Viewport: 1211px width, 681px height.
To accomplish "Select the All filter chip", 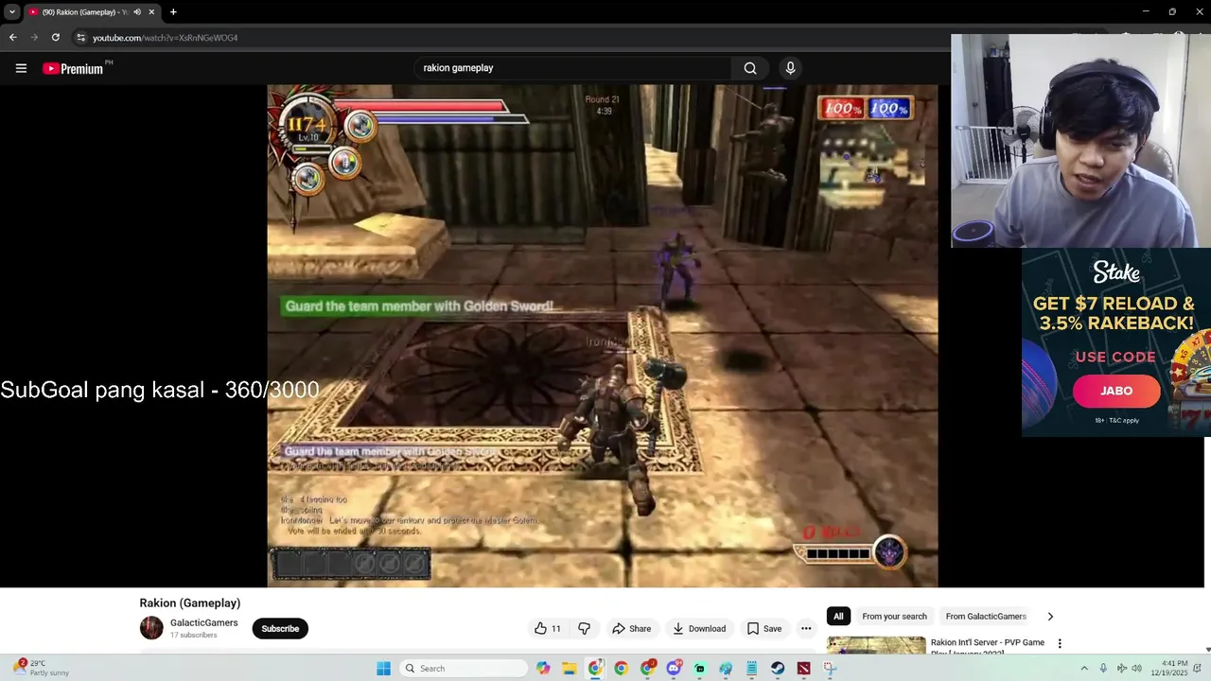I will click(x=837, y=616).
